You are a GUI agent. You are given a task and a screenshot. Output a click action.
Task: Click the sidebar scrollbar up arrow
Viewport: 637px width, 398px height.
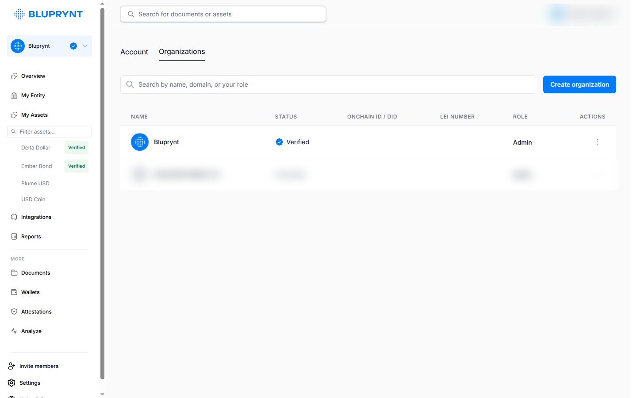103,4
